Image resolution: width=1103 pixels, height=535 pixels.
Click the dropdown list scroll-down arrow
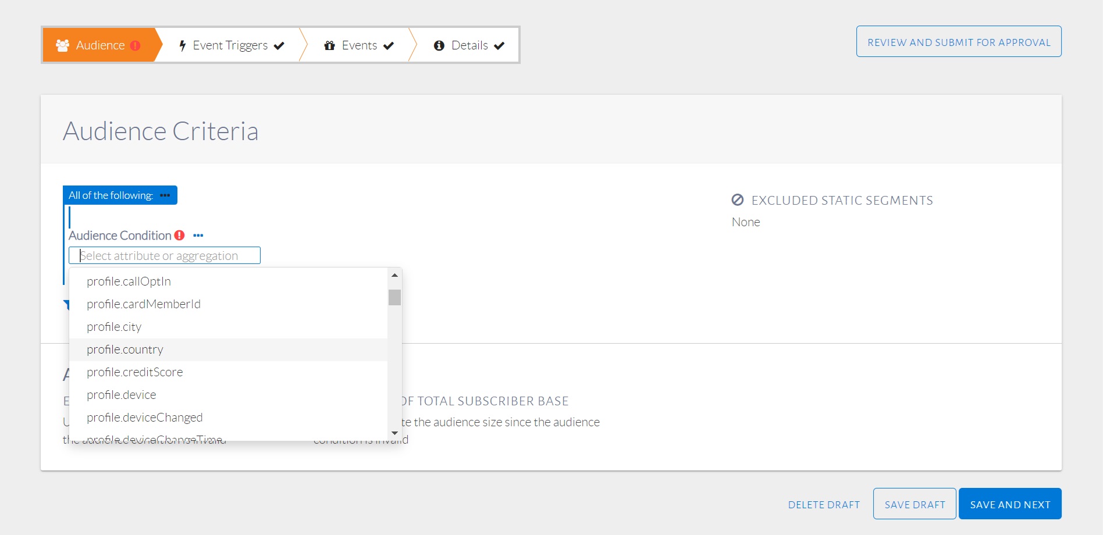click(395, 433)
